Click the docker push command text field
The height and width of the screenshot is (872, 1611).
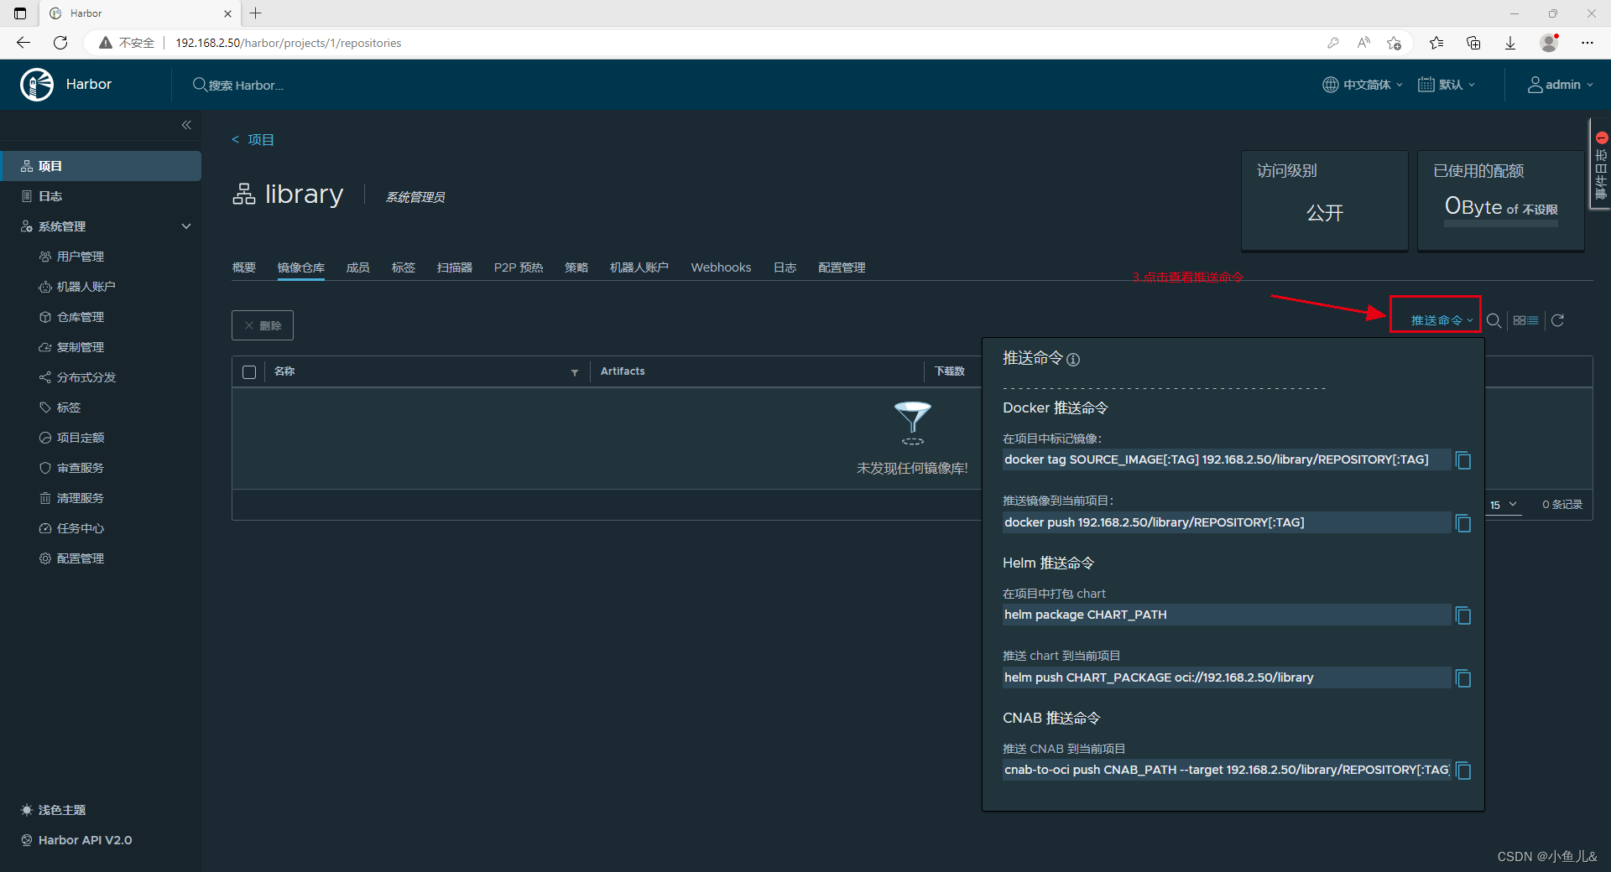[1226, 522]
